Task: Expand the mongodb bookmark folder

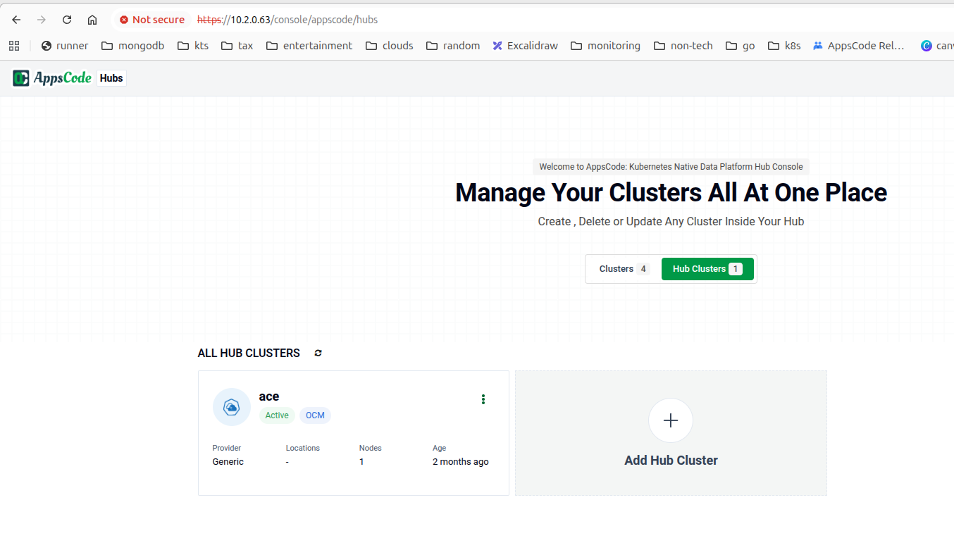Action: point(132,46)
